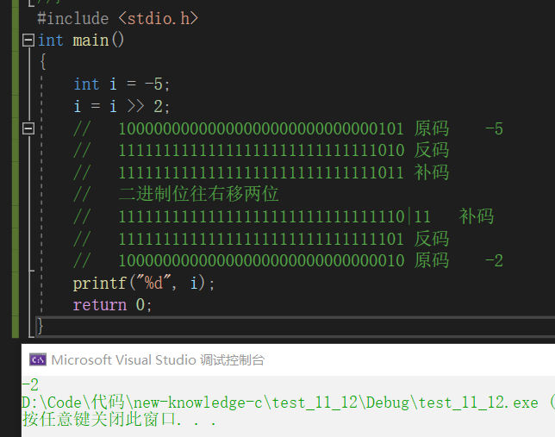Click the debug console window icon
Image resolution: width=555 pixels, height=437 pixels.
click(x=38, y=360)
